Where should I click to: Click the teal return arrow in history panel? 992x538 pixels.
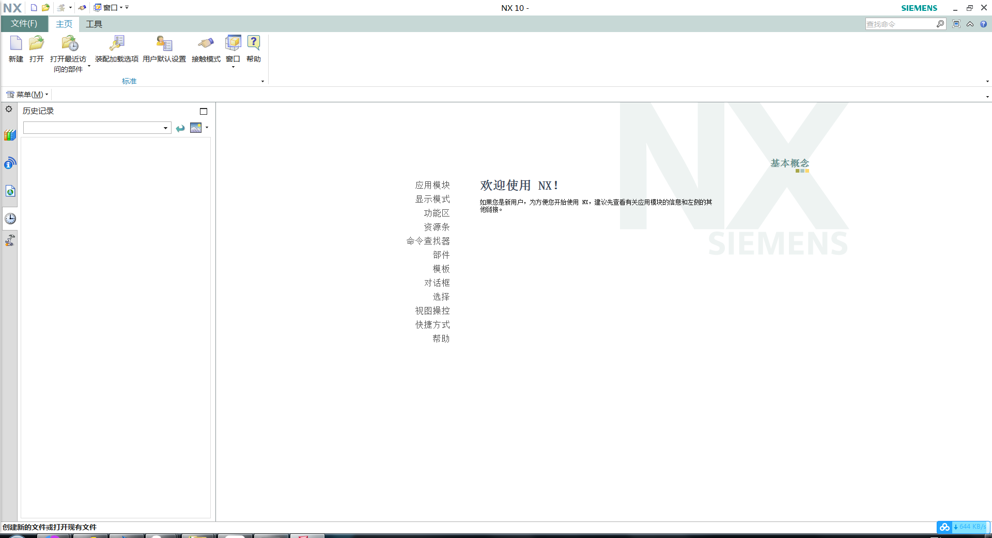point(180,128)
